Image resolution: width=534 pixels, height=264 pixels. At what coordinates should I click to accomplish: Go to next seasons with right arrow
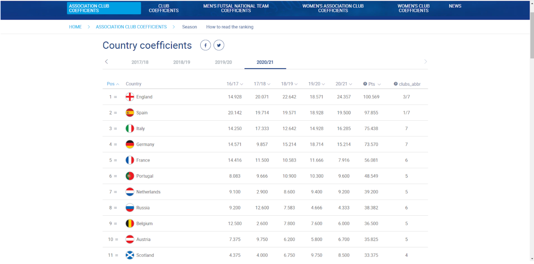[426, 61]
